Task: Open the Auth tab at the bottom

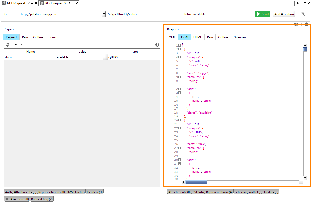Action: tap(8, 192)
